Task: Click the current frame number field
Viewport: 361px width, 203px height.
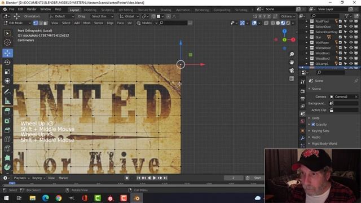Action: (x=233, y=178)
